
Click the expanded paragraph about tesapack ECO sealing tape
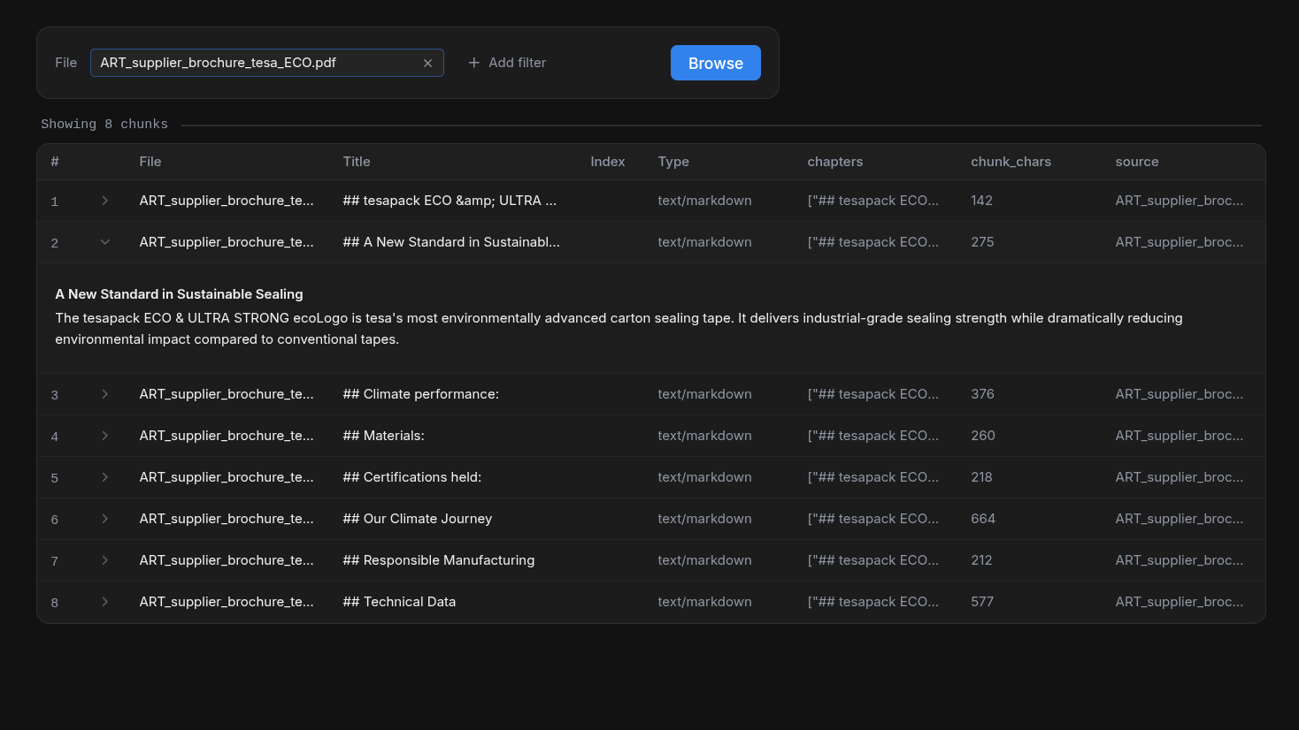(619, 329)
